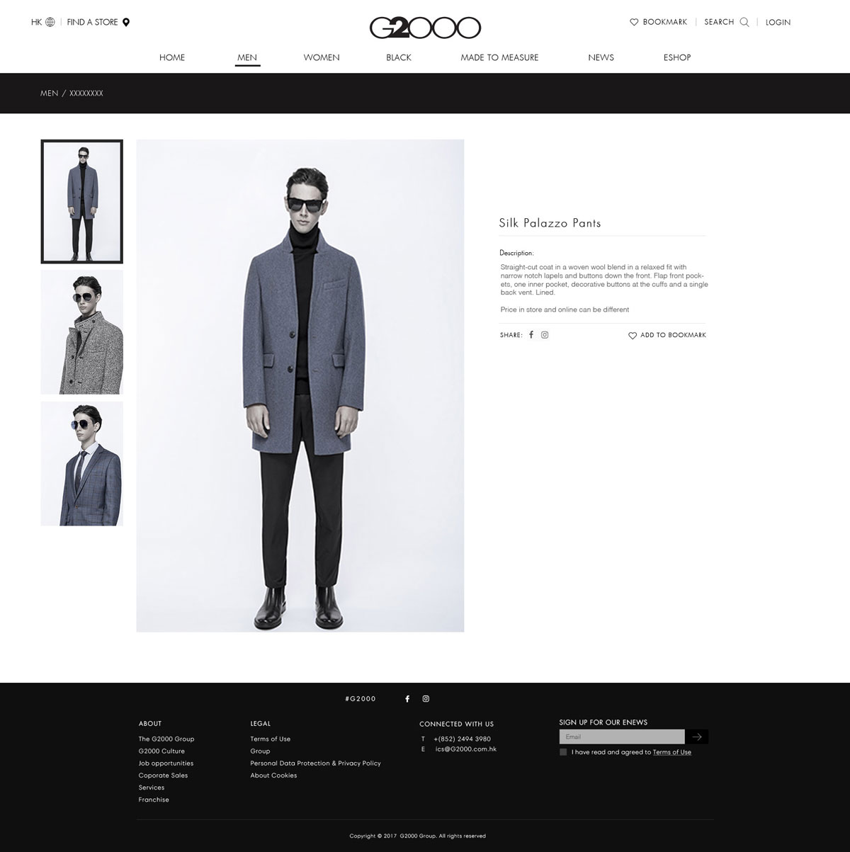Select the grey tweed coat thumbnail
This screenshot has width=850, height=852.
click(82, 332)
